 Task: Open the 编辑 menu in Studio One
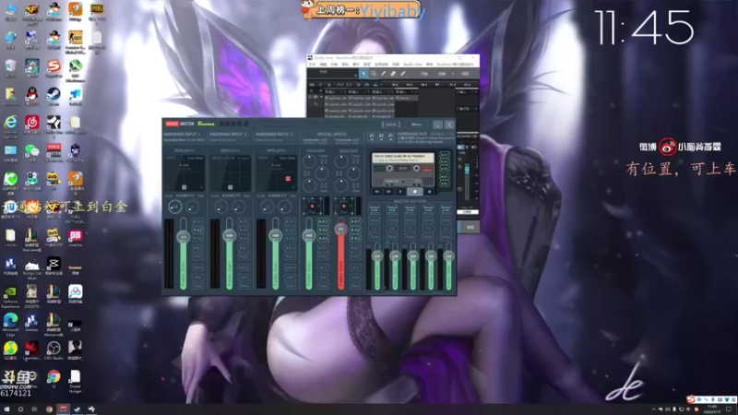tap(323, 64)
